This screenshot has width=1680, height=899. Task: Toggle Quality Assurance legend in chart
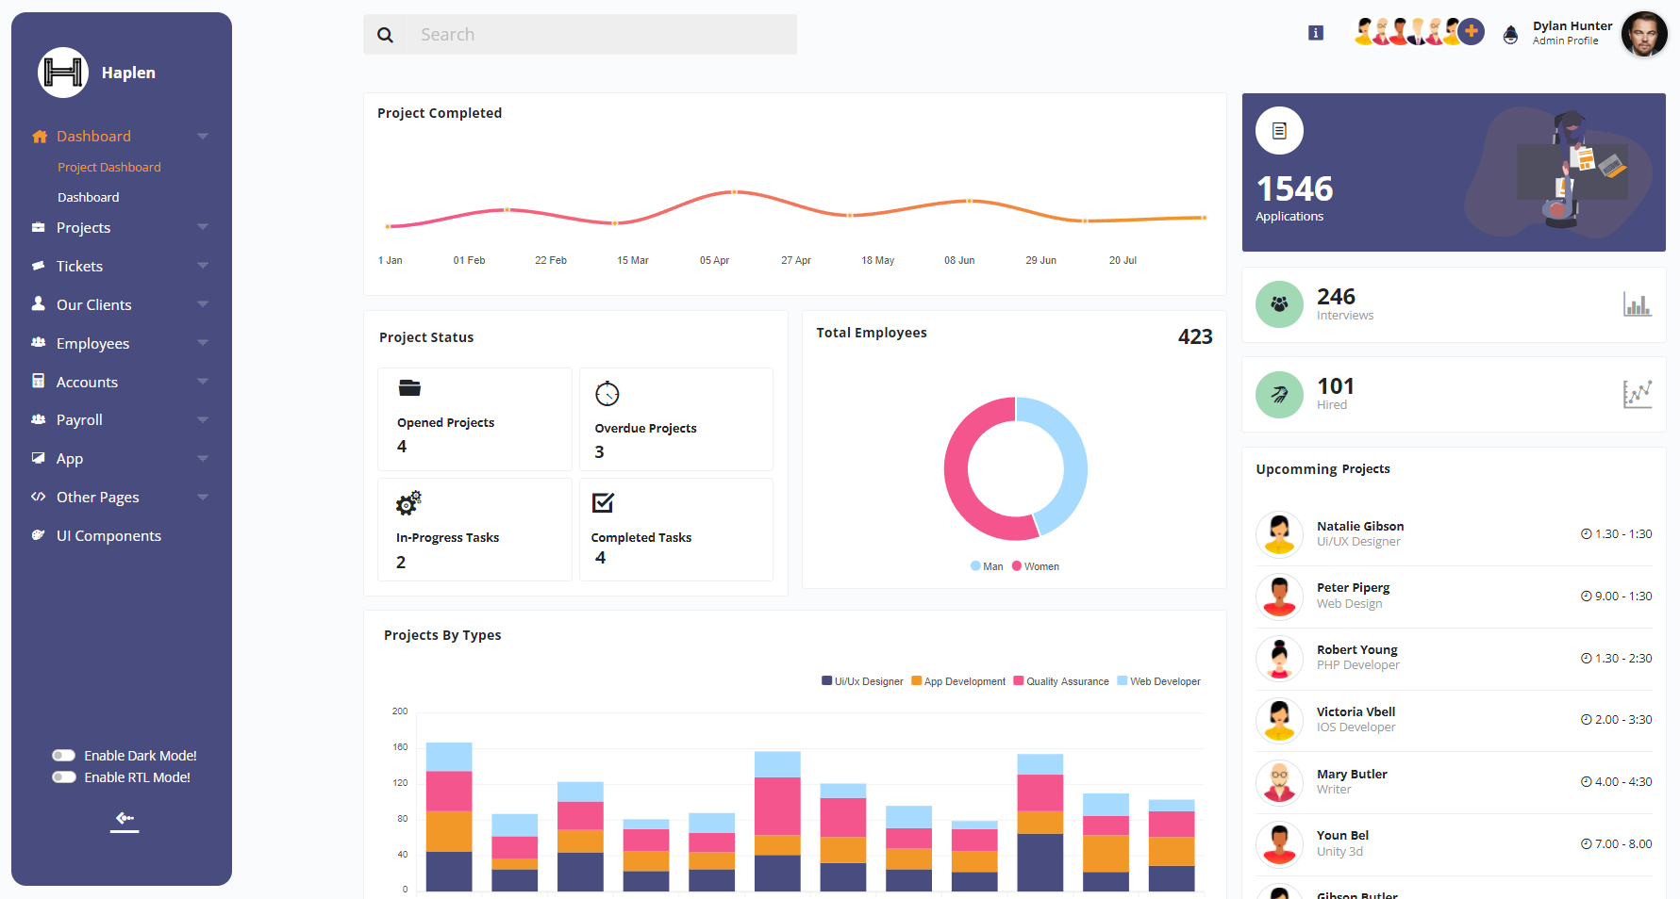click(1060, 681)
